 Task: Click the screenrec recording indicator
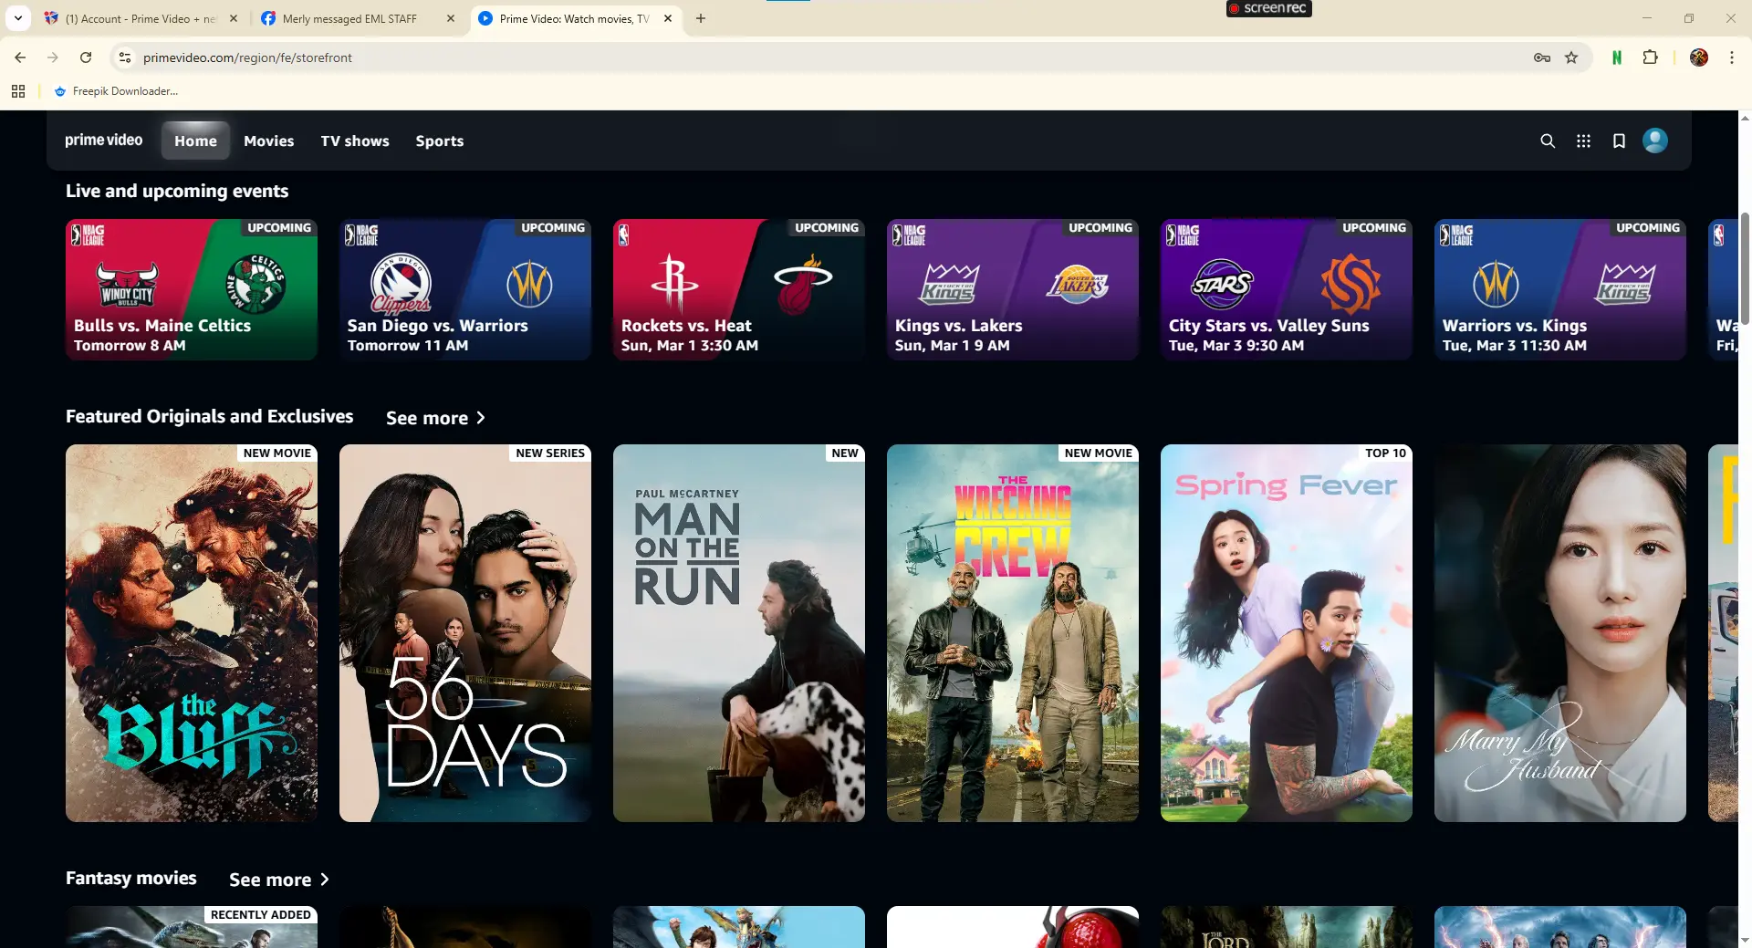point(1268,8)
